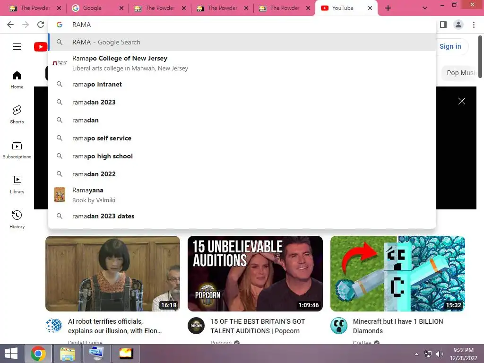
Task: Switch to the first The Powder tab
Action: tap(35, 9)
